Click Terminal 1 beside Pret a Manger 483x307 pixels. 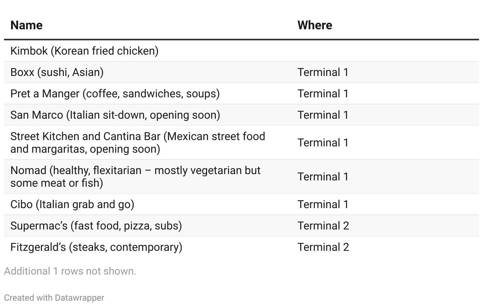[x=323, y=94]
